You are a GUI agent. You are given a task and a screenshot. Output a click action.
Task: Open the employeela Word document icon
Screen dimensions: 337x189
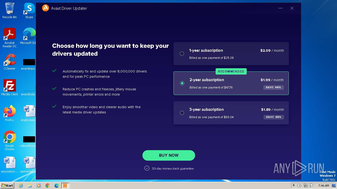coord(28,113)
